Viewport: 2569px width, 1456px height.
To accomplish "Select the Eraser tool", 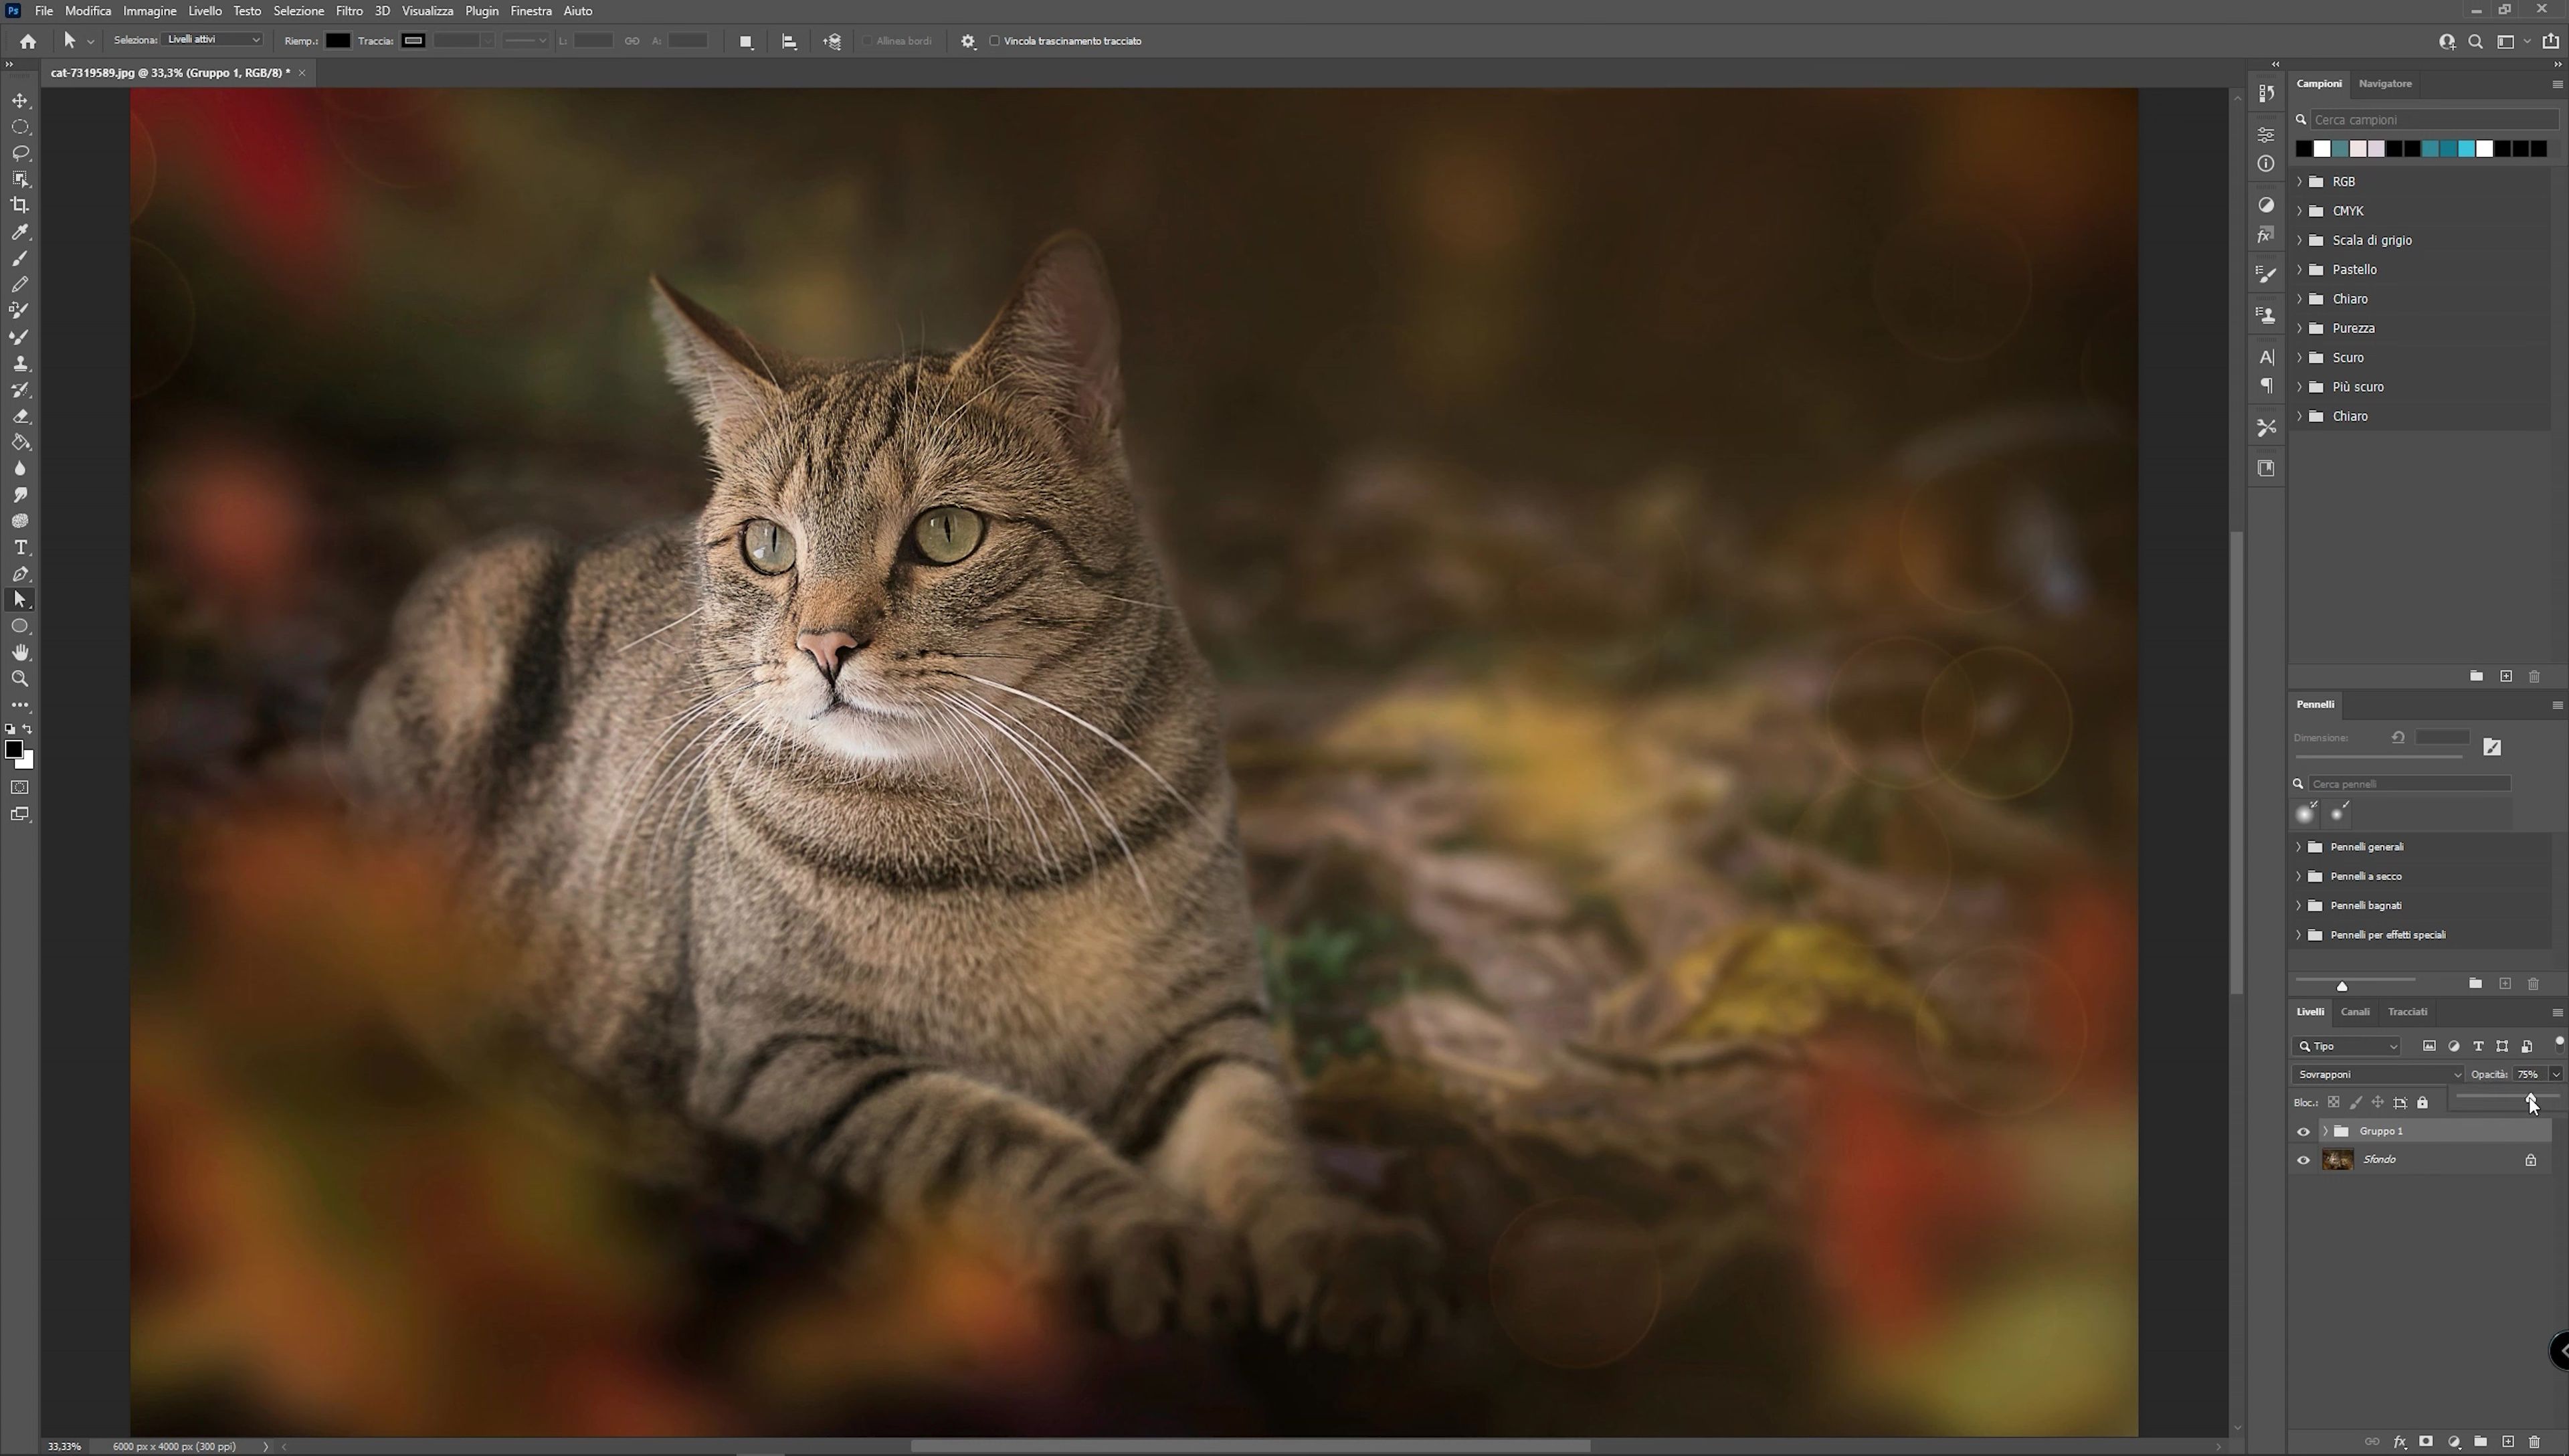I will coord(20,416).
